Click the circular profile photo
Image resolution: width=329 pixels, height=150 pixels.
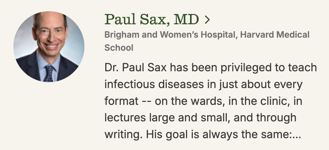(49, 47)
